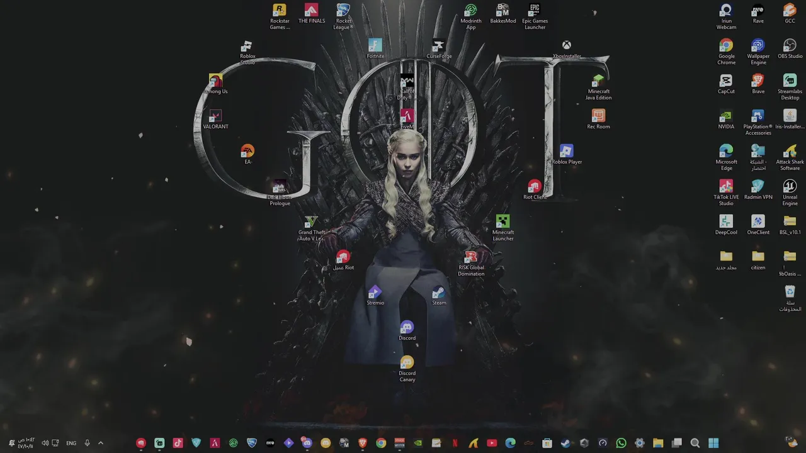Click the TikTok LIVE Studio shortcut
806x453 pixels.
tap(726, 193)
